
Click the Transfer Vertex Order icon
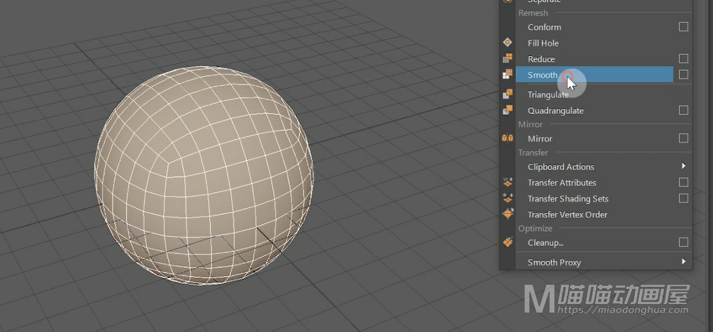pos(508,214)
